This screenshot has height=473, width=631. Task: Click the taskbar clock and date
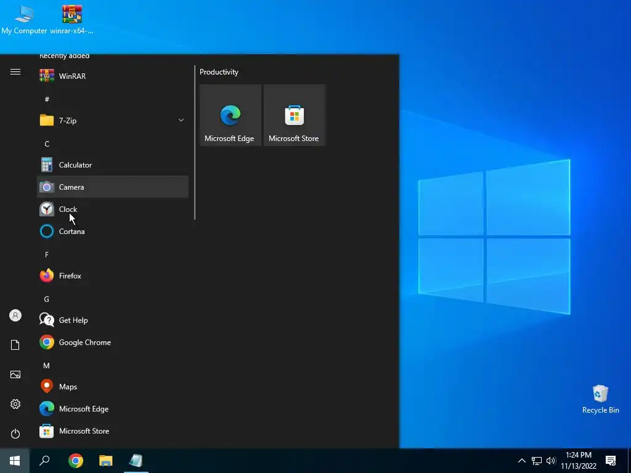point(579,461)
